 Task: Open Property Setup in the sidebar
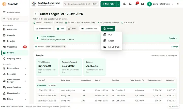click(15, 59)
